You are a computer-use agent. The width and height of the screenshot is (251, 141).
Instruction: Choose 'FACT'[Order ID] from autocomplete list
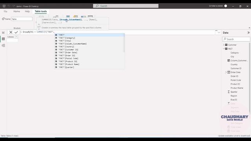(x=89, y=56)
